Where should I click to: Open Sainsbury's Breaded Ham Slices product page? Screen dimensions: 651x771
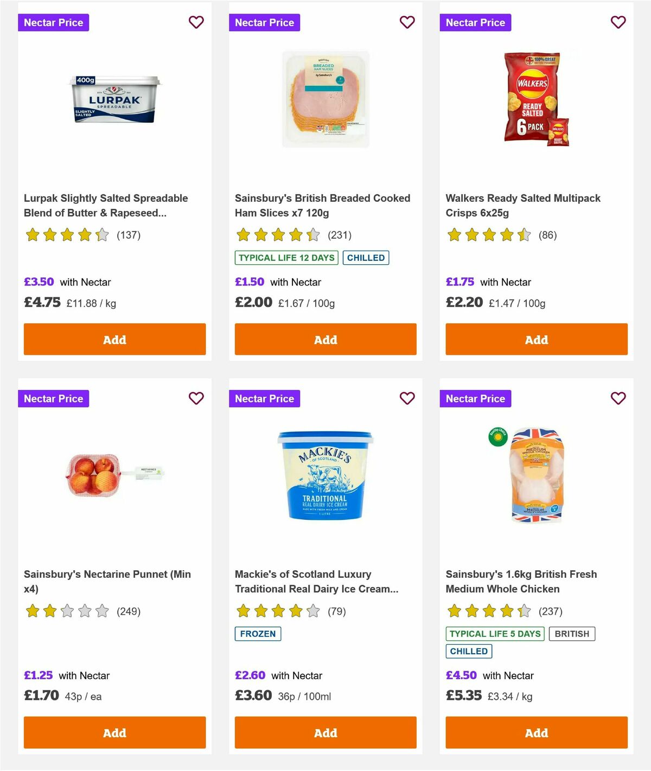[322, 206]
